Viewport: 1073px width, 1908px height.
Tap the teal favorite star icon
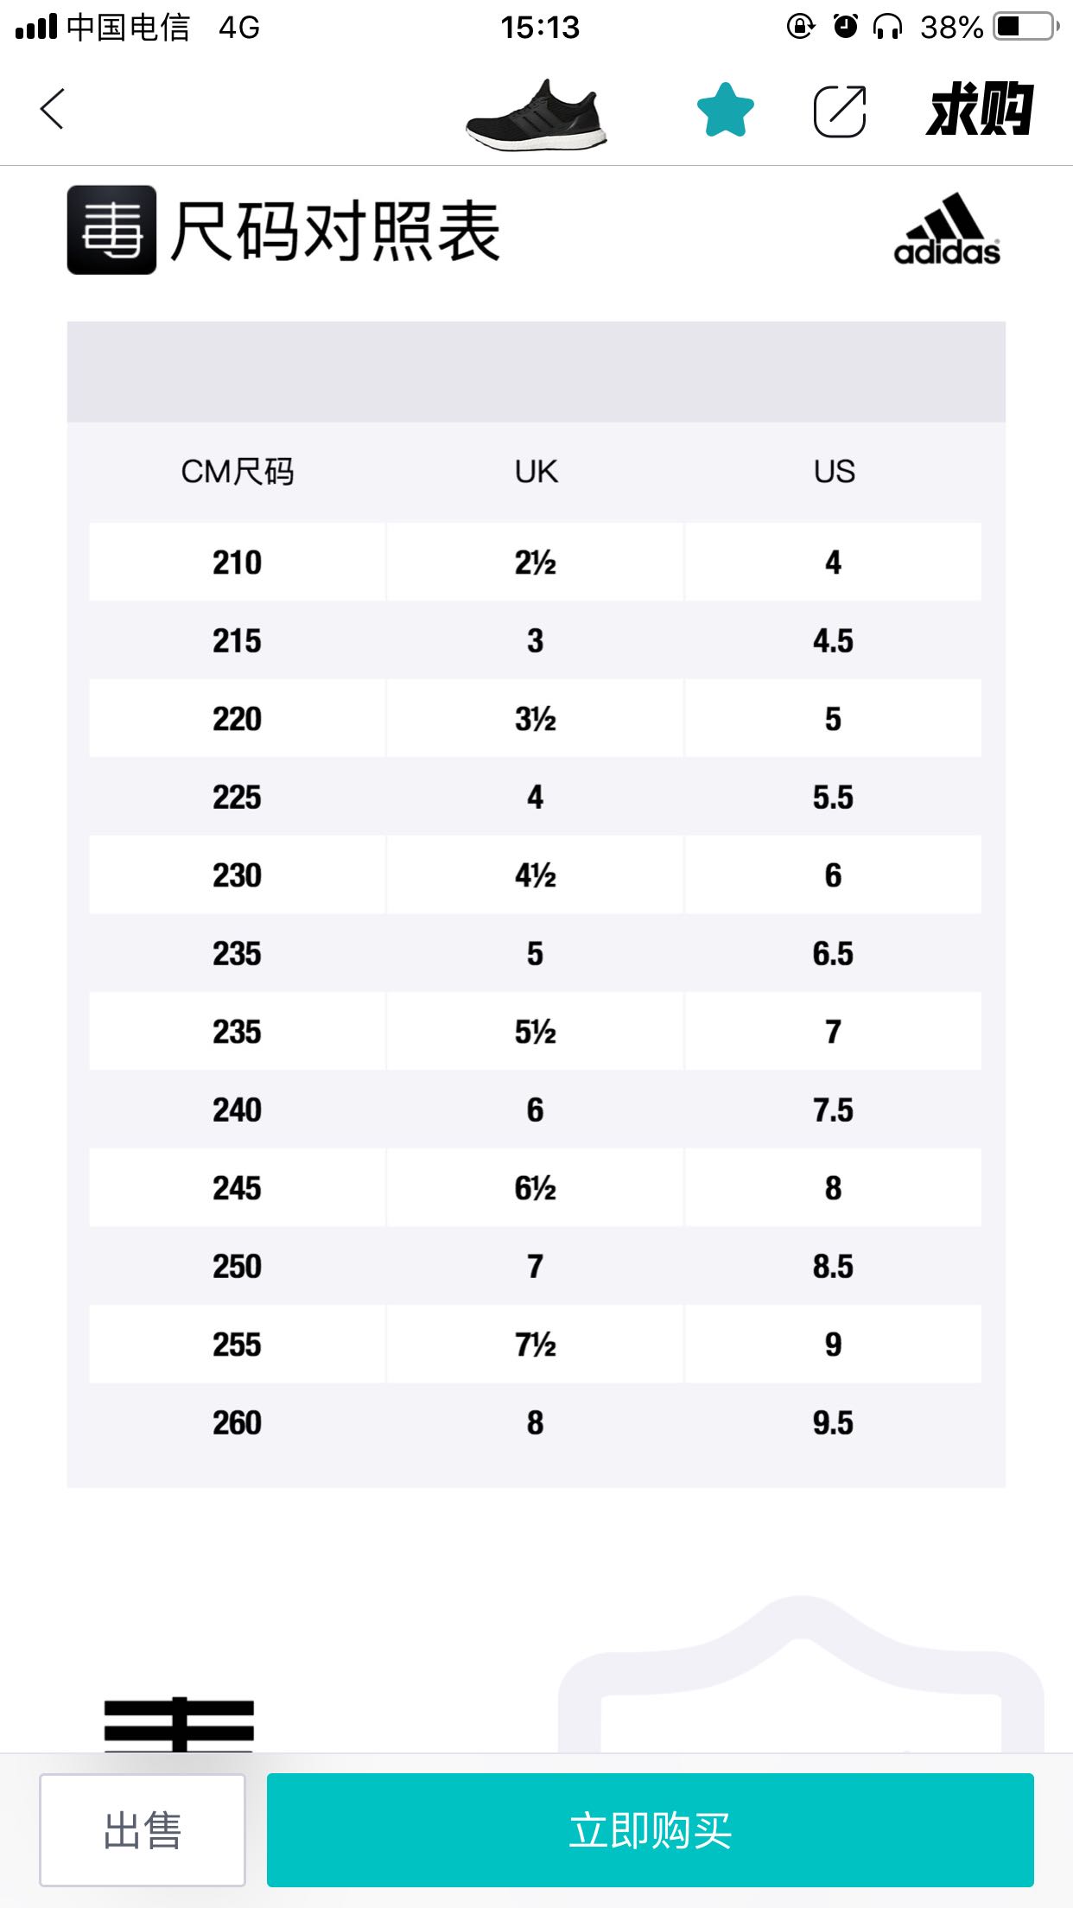725,111
